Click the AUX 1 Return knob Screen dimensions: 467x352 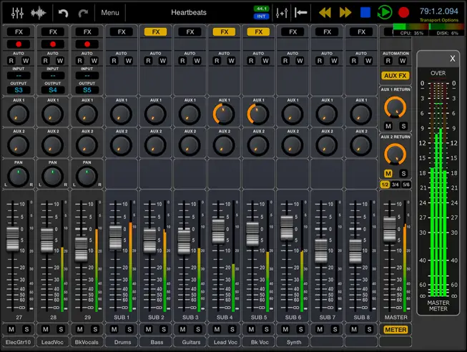[395, 107]
